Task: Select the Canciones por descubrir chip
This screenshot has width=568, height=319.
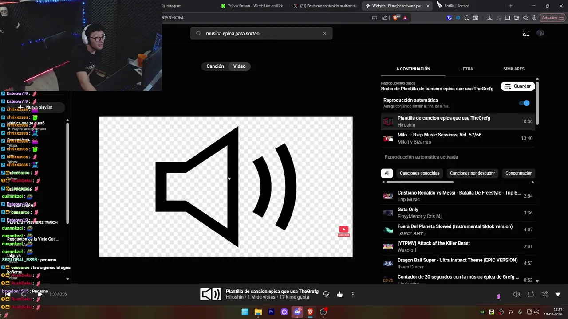Action: coord(472,173)
